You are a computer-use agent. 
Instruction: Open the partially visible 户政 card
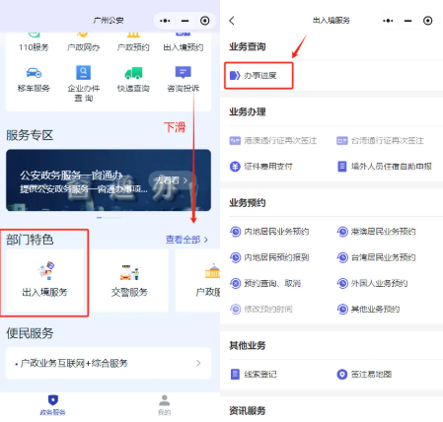(x=197, y=280)
